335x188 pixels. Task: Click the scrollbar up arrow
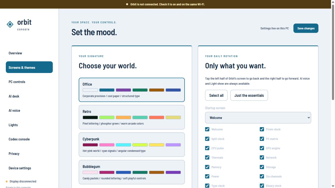pos(333,2)
